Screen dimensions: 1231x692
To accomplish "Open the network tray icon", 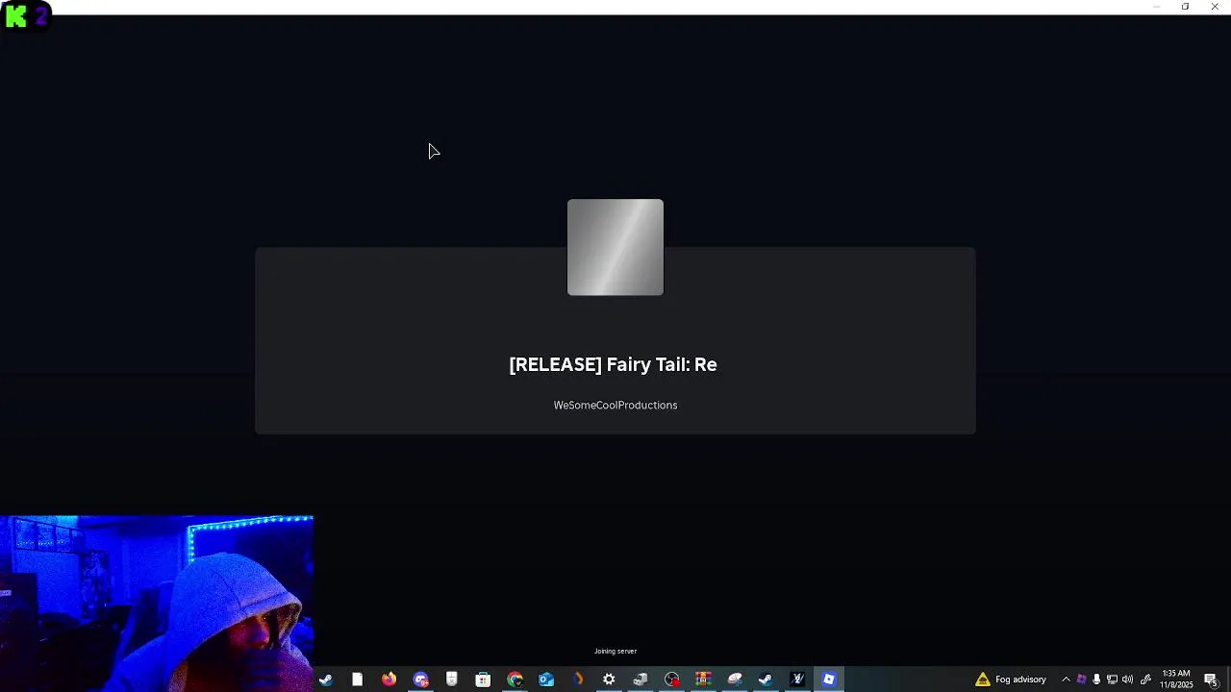I will tap(1112, 680).
